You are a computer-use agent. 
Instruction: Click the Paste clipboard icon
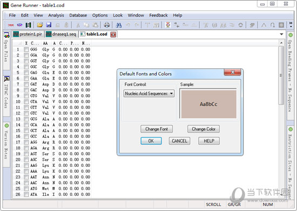[x=95, y=25]
